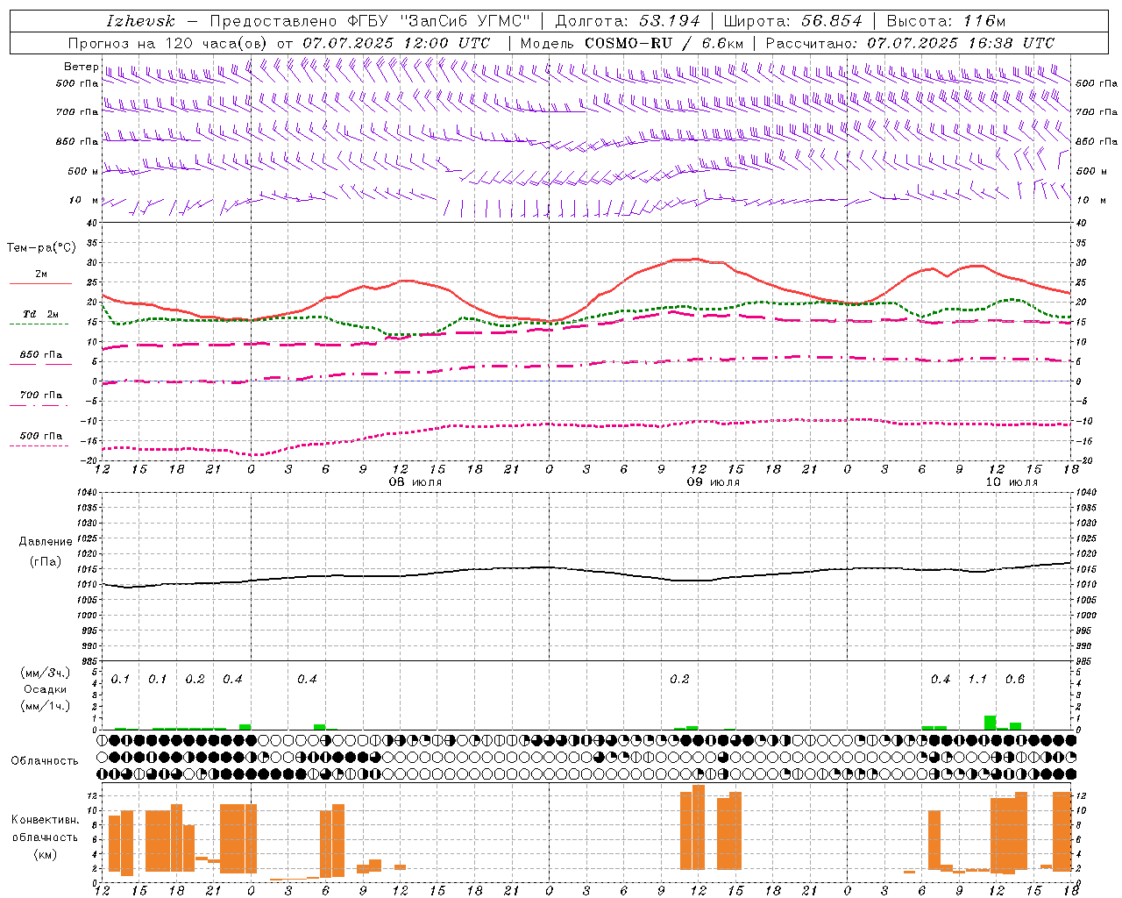Click the "Осадки" precipitation label
The height and width of the screenshot is (898, 1122).
(46, 689)
